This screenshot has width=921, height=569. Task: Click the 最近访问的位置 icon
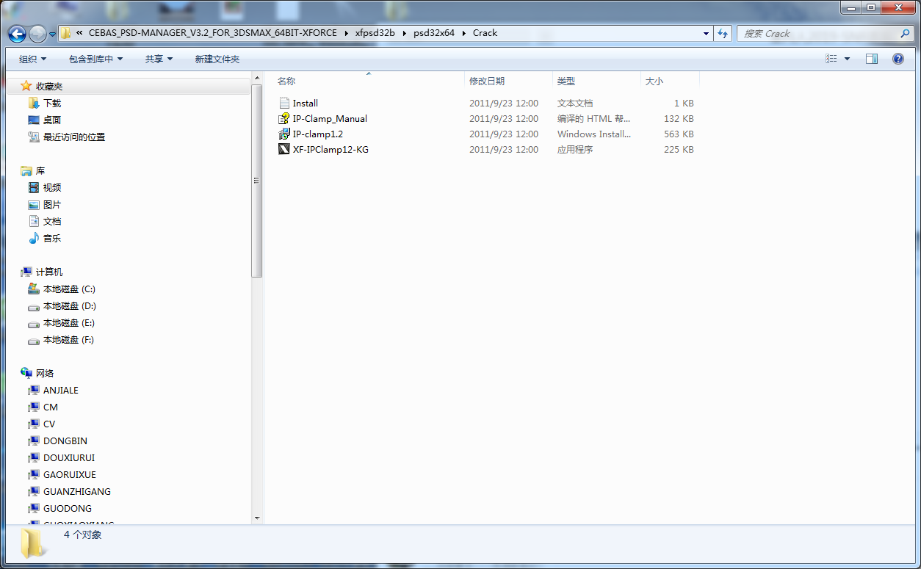coord(34,137)
